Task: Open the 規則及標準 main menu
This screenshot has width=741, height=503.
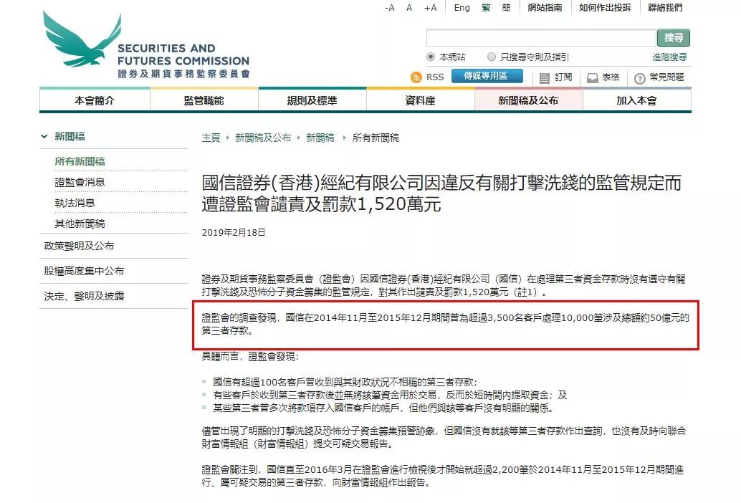Action: click(312, 100)
